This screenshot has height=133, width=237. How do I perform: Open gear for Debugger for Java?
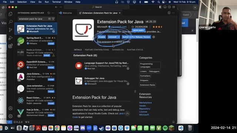(128, 84)
